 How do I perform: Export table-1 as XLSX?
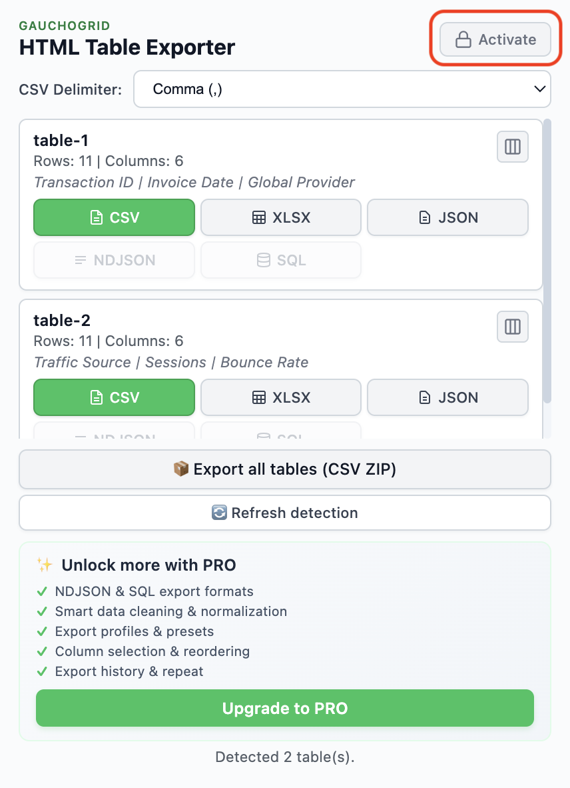tap(280, 217)
